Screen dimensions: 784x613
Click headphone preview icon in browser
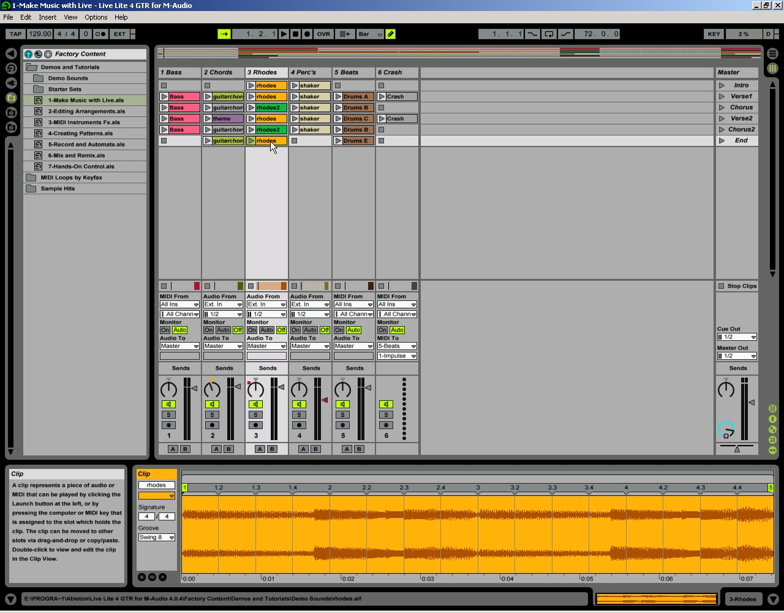(x=28, y=54)
